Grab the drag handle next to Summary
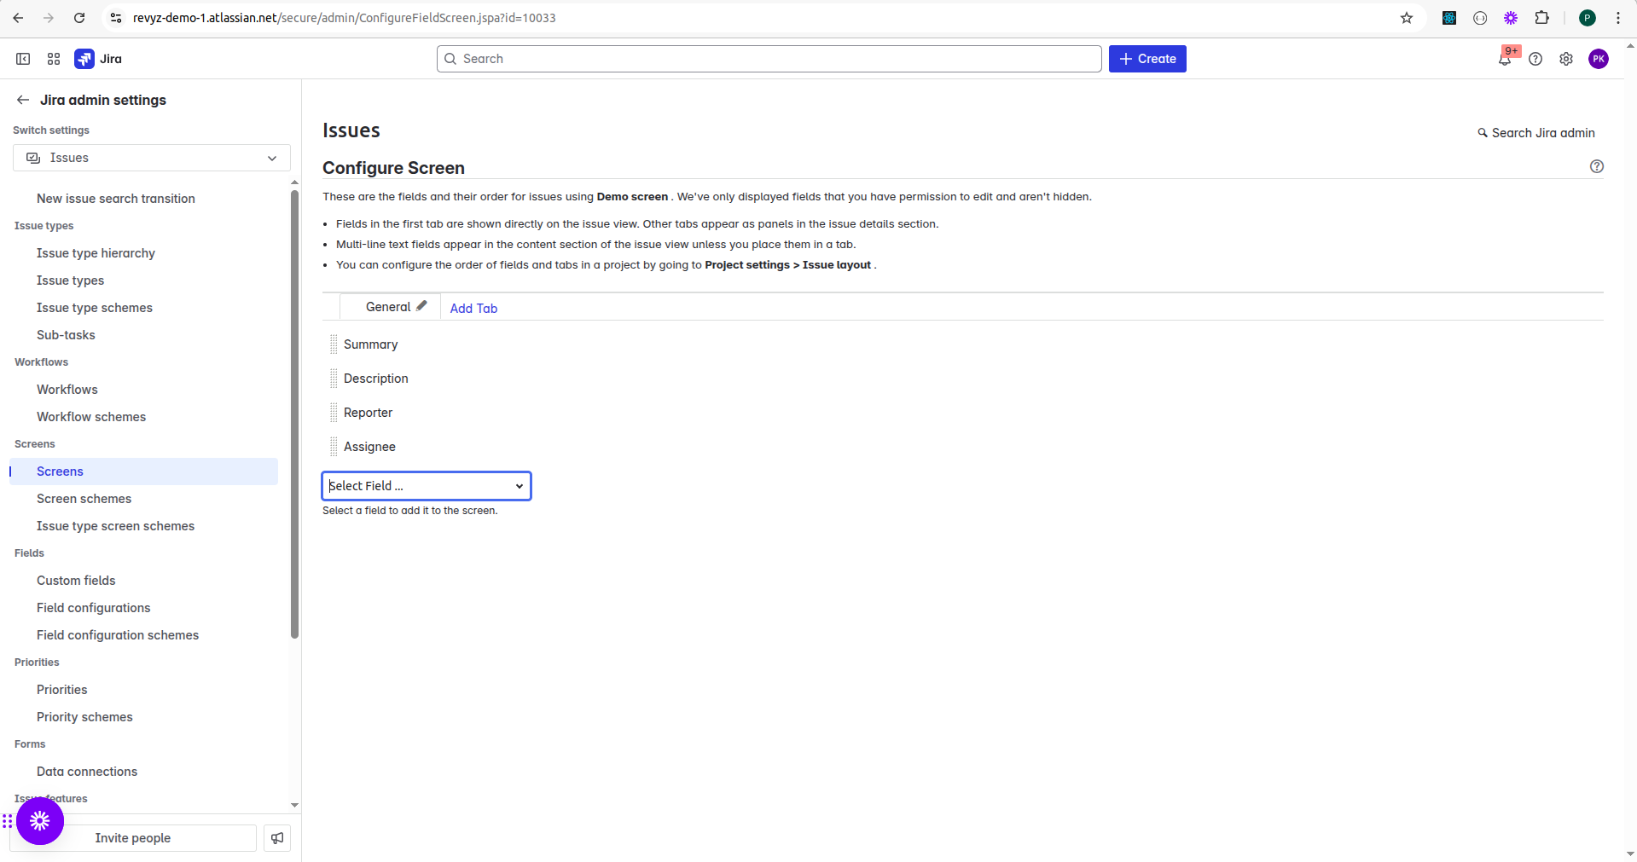This screenshot has width=1637, height=862. tap(334, 344)
